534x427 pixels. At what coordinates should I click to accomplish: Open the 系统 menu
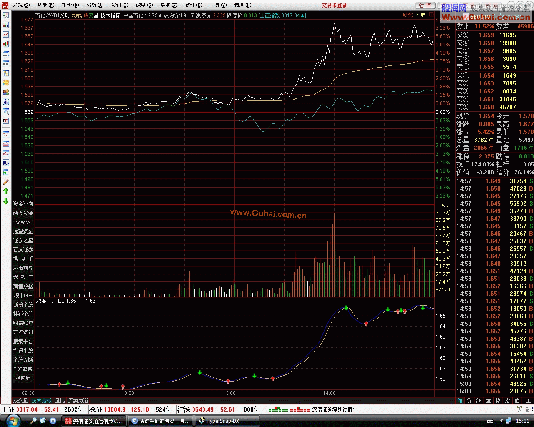21,5
